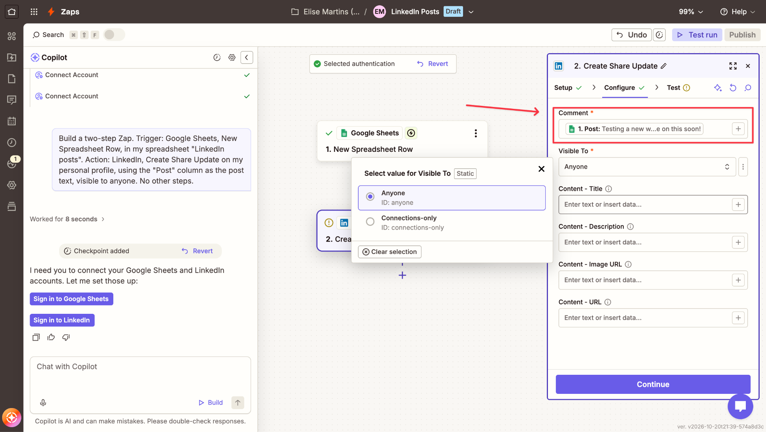The width and height of the screenshot is (766, 432).
Task: Expand Worked for 8 seconds details
Action: [x=67, y=219]
